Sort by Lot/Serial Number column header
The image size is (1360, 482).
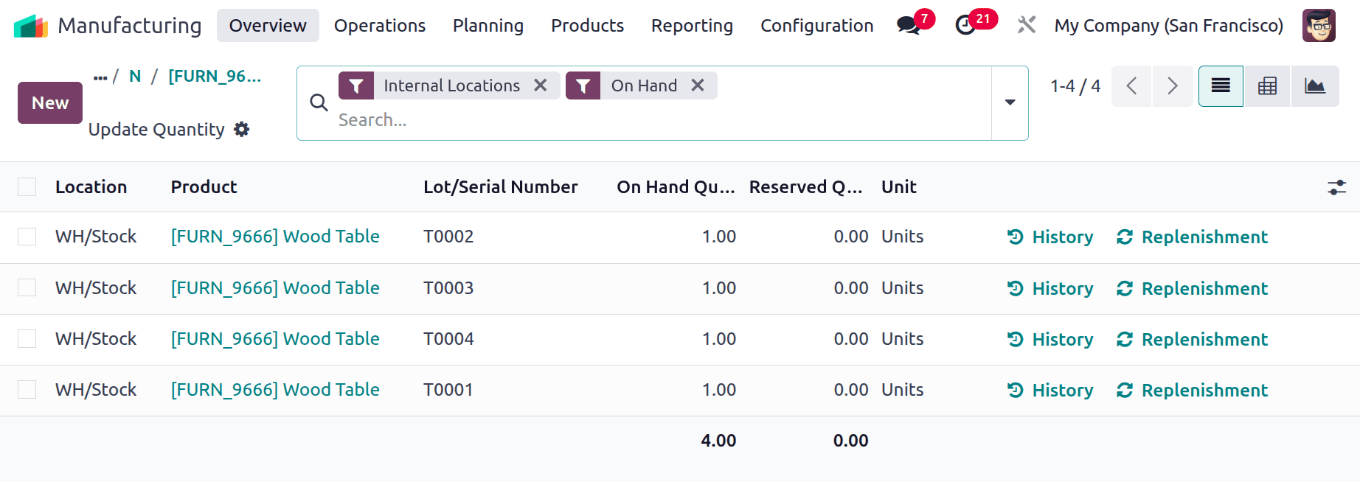click(x=500, y=187)
